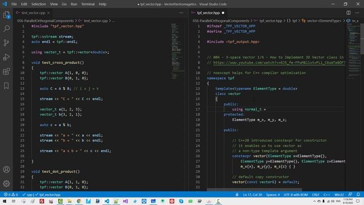Viewport: 364px width, 205px height.
Task: Expand the vector<ElementType> breadcrumb
Action: 321,20
